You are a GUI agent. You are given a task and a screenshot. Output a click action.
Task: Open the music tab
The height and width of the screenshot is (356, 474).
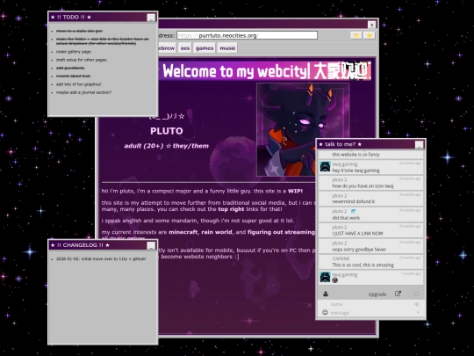pyautogui.click(x=227, y=48)
